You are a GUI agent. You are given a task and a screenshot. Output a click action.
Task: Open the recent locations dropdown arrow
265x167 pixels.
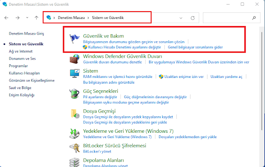click(27, 17)
